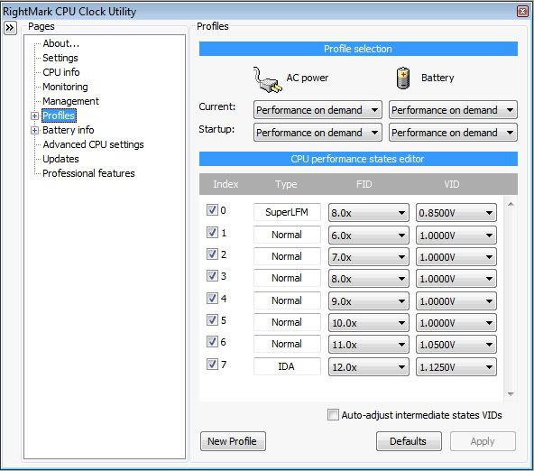Open the About... page
Screen dimensions: 534x471
tap(61, 43)
